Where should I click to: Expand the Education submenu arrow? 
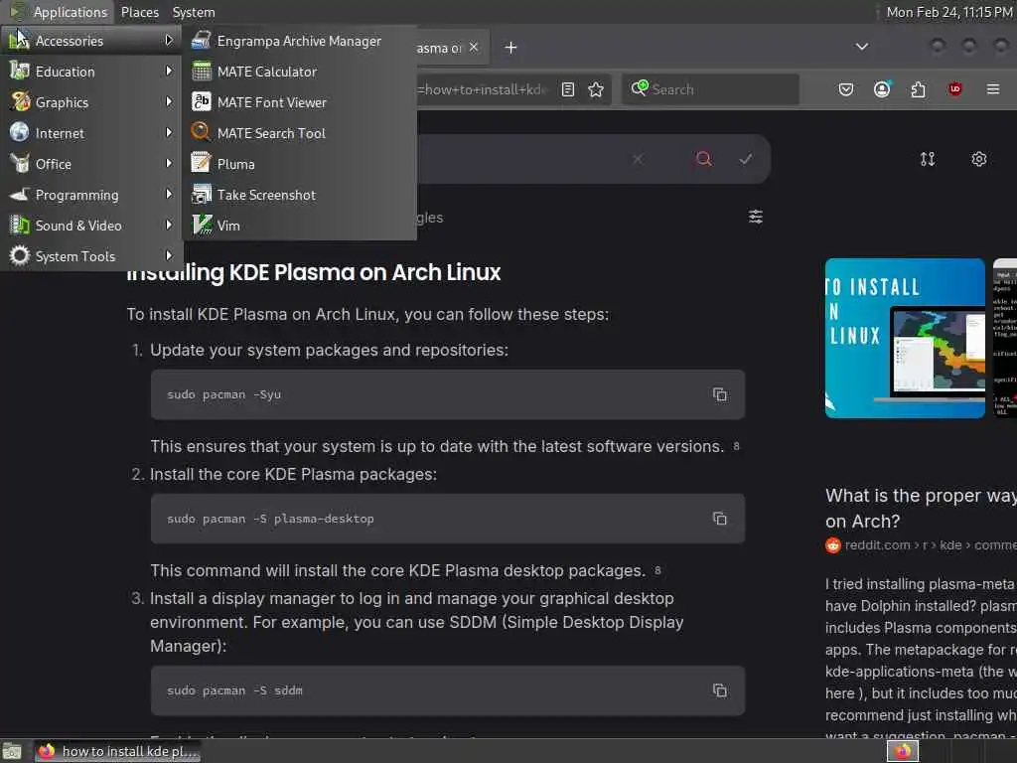point(169,71)
